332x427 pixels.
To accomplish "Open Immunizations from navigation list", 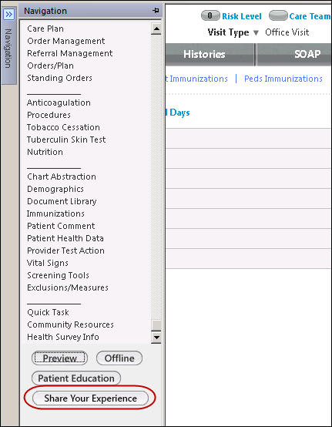I will (55, 213).
